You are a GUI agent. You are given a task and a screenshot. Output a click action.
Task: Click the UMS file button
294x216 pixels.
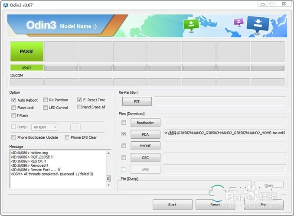pyautogui.click(x=145, y=169)
